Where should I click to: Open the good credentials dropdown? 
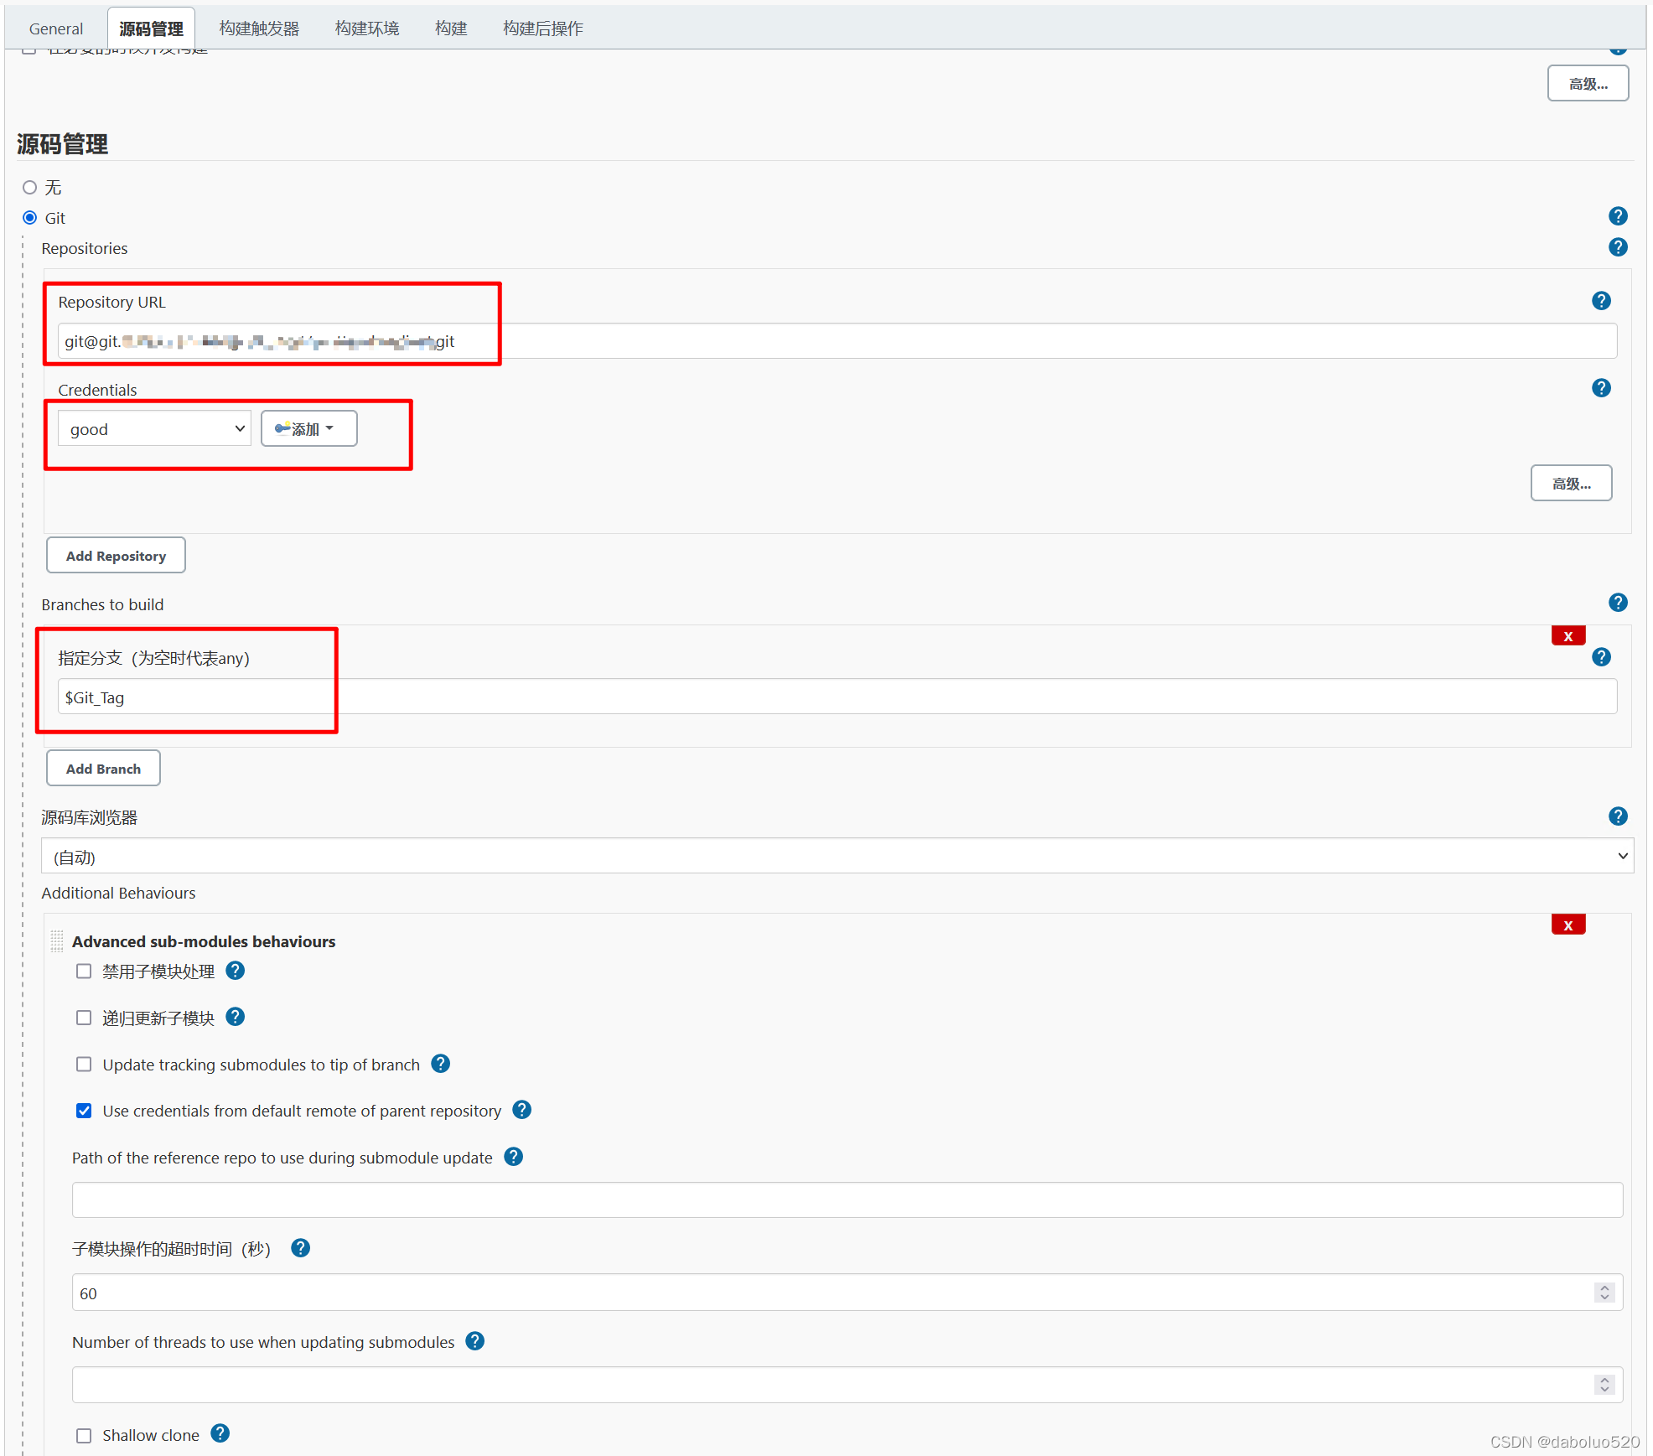pos(155,429)
